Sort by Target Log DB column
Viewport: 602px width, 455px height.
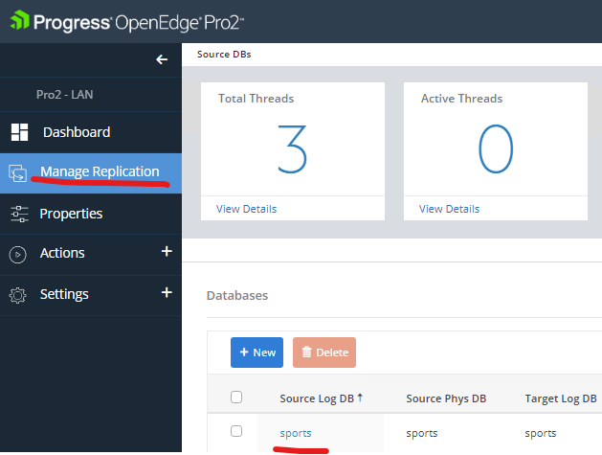tap(561, 398)
